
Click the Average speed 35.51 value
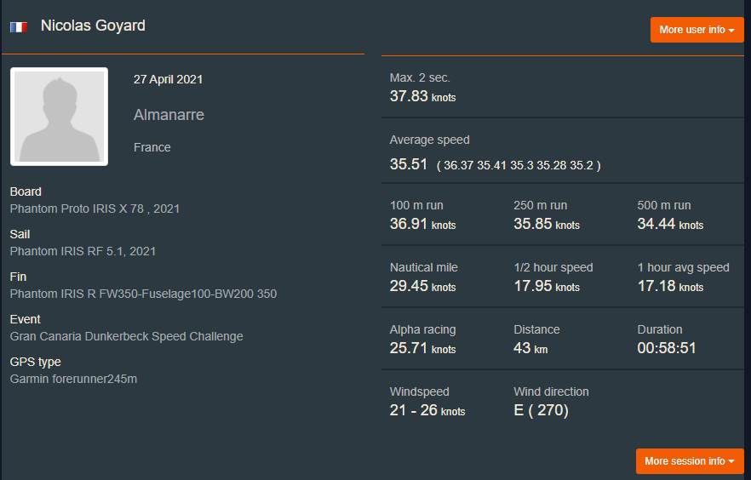409,164
